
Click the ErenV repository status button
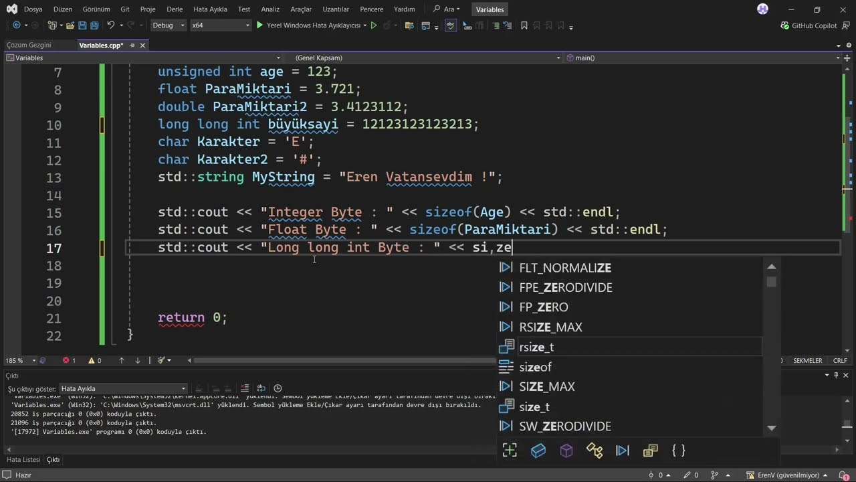788,475
